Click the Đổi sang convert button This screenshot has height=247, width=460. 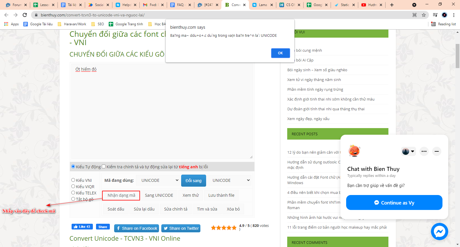pos(193,181)
